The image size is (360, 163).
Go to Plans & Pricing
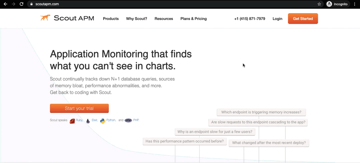coord(193,19)
